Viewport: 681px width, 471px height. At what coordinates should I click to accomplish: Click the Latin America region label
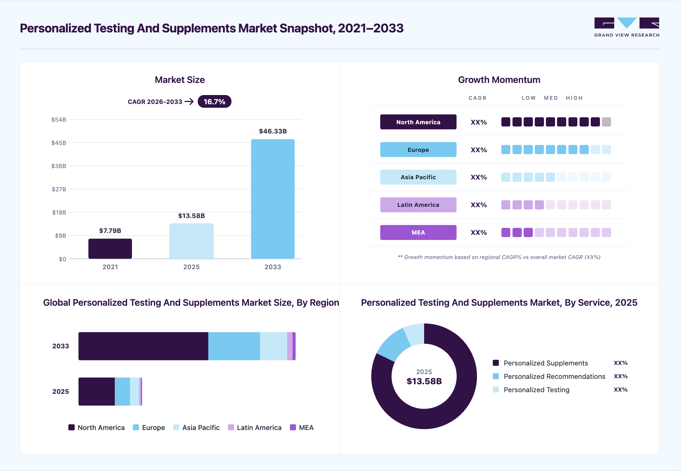click(418, 205)
